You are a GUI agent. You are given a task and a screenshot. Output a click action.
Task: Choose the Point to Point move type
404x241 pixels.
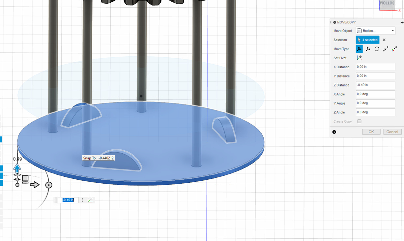(x=385, y=49)
